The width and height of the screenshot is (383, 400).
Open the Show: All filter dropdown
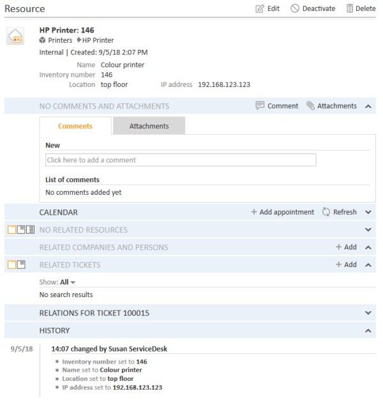(x=68, y=282)
